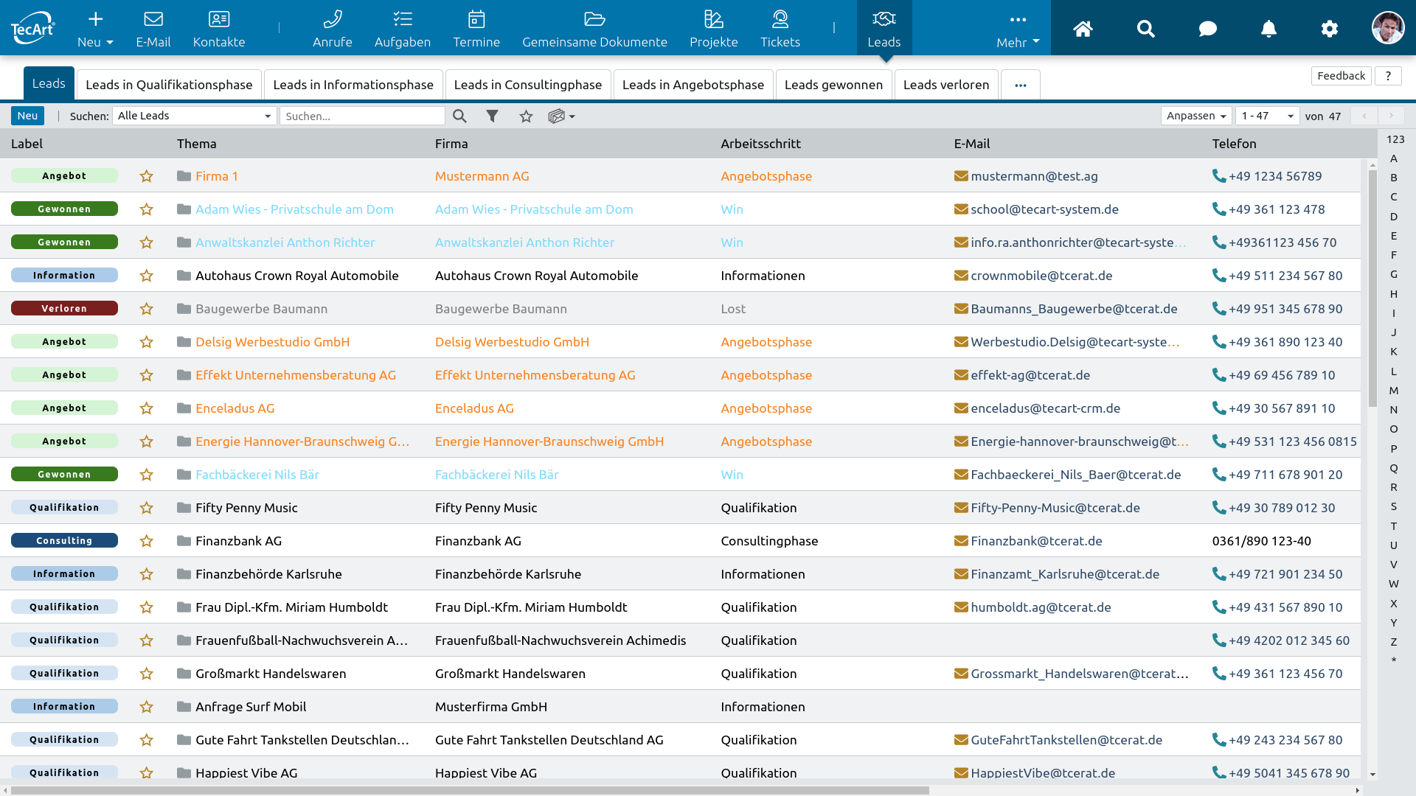Open the chat messages icon
This screenshot has width=1416, height=796.
[x=1207, y=29]
